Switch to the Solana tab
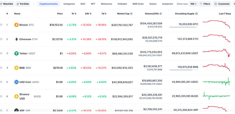 pos(153,4)
